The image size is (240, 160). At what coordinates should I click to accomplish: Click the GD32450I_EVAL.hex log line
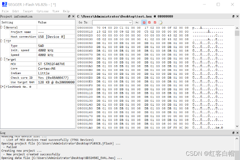(62, 158)
